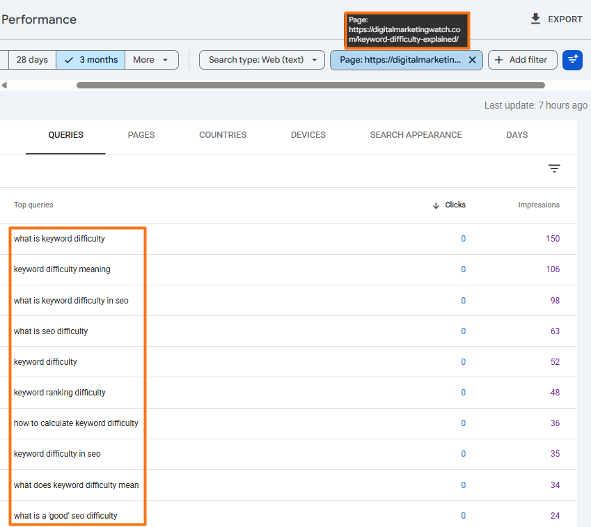
Task: Click impressions value 63
Action: pos(555,331)
